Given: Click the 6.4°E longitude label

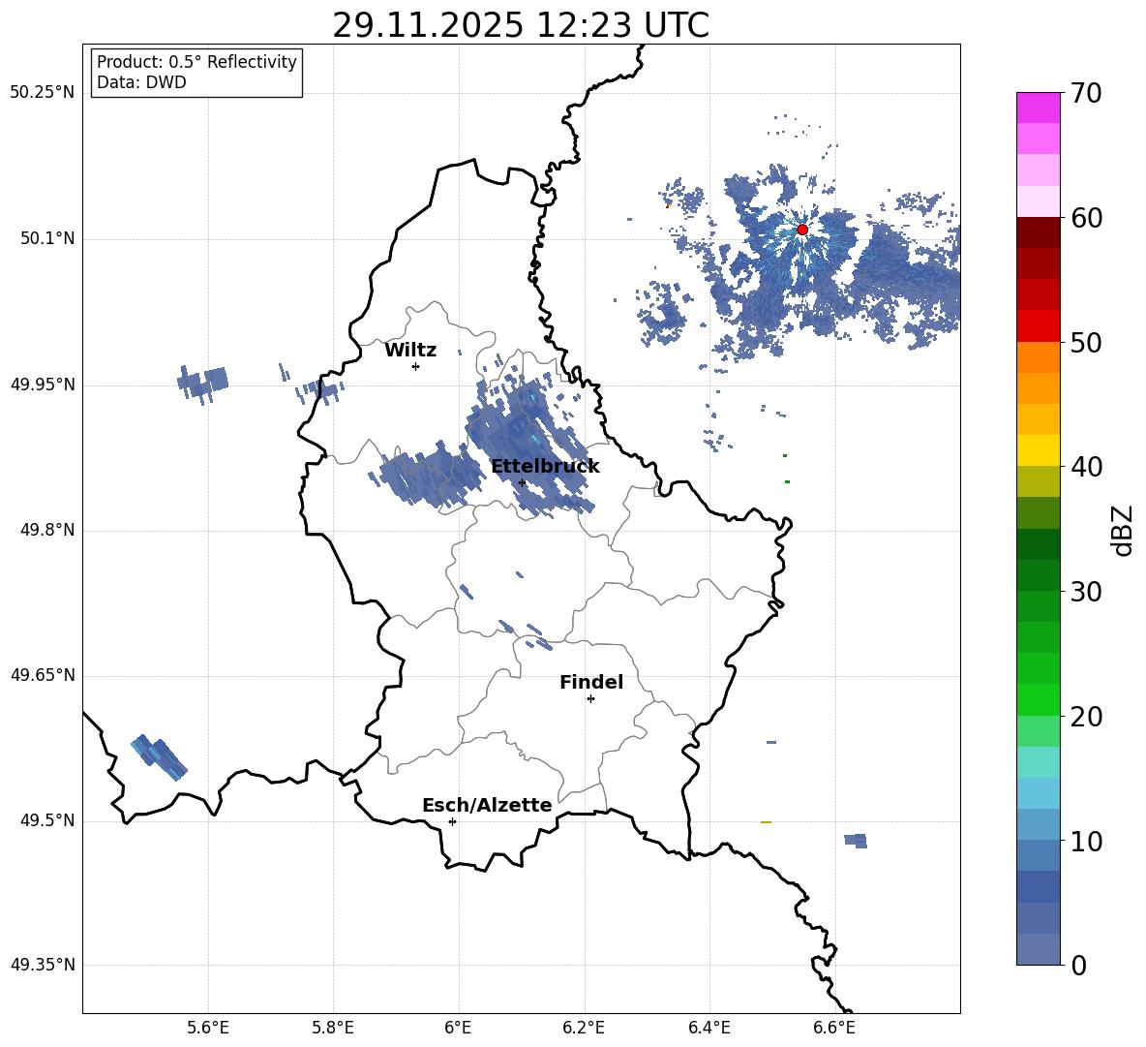Looking at the screenshot, I should point(709,1028).
